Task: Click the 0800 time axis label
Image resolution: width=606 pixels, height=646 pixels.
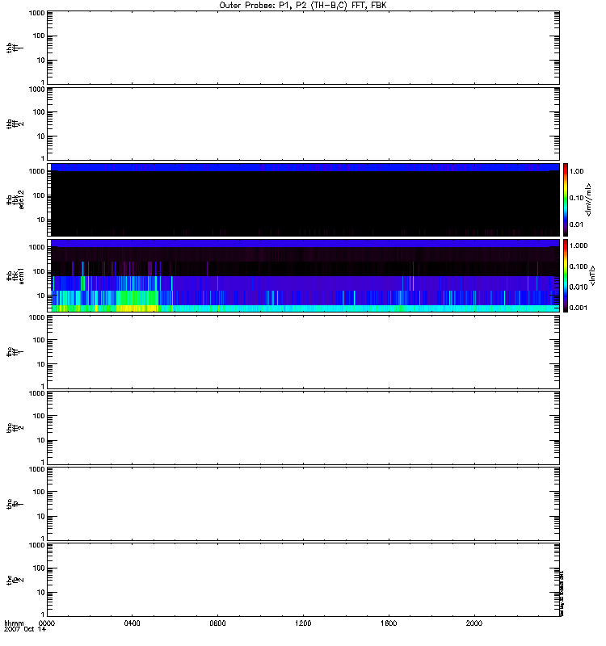Action: (x=218, y=624)
